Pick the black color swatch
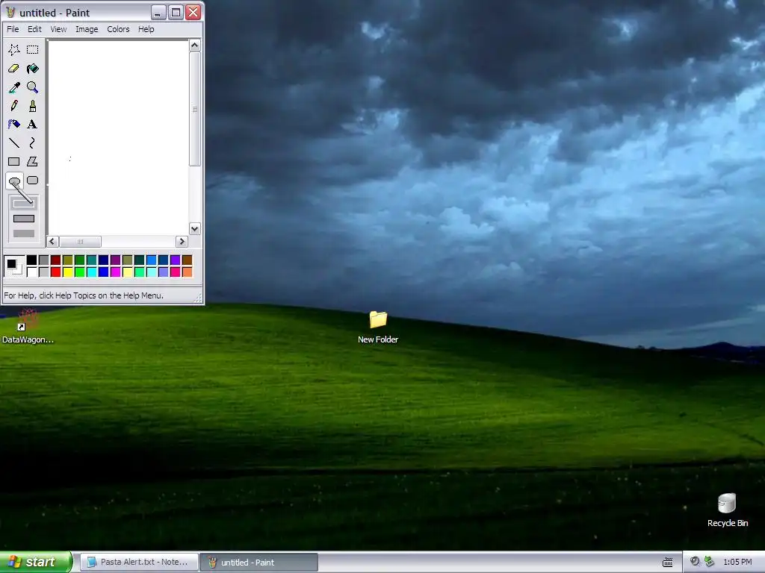This screenshot has width=765, height=573. (x=31, y=260)
